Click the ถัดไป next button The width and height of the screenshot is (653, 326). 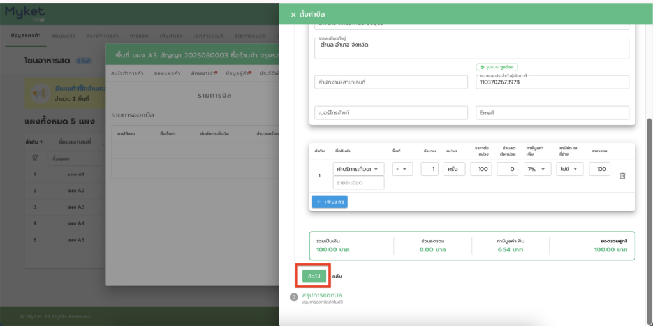(x=314, y=276)
